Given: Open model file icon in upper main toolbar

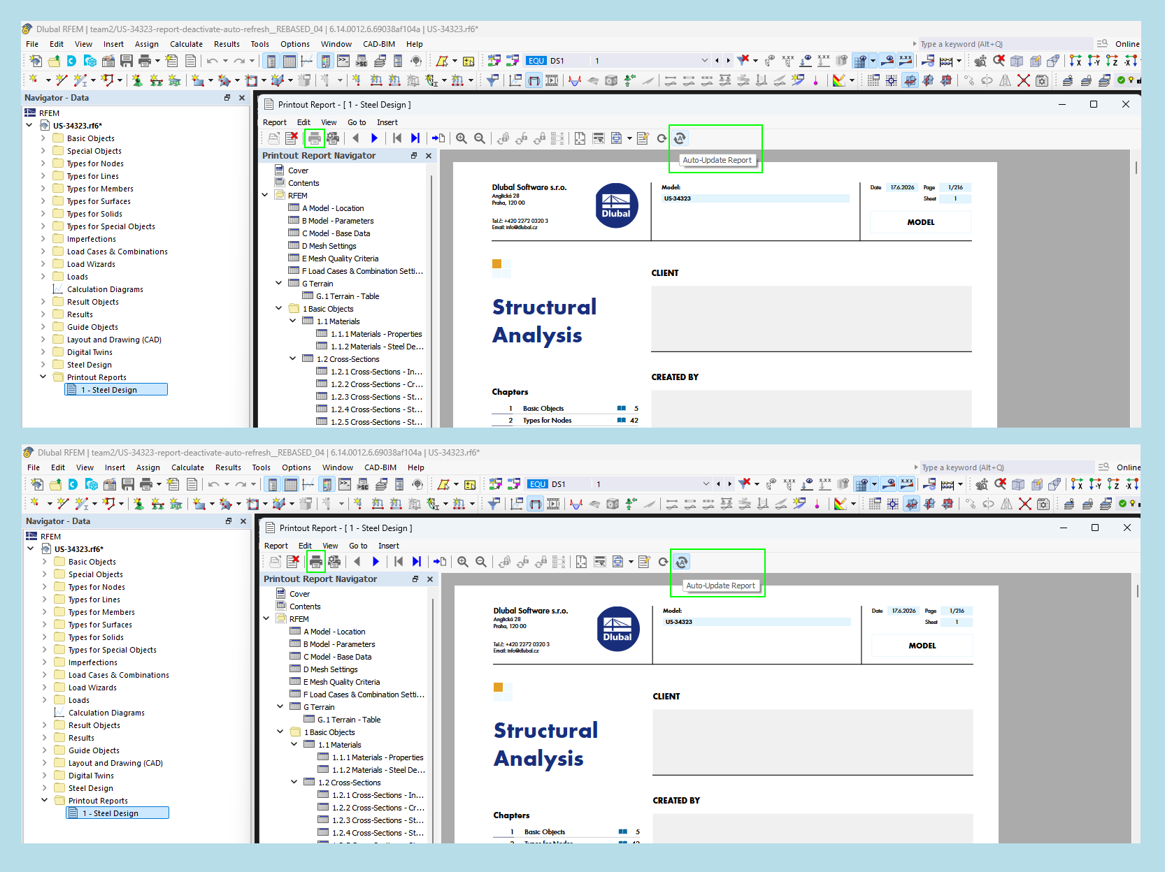Looking at the screenshot, I should click(x=54, y=61).
